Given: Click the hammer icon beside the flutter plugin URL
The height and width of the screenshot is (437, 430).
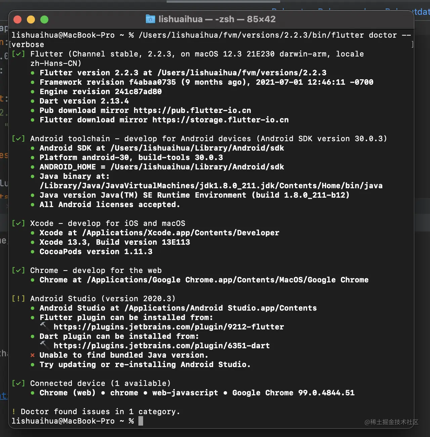Looking at the screenshot, I should click(x=44, y=326).
